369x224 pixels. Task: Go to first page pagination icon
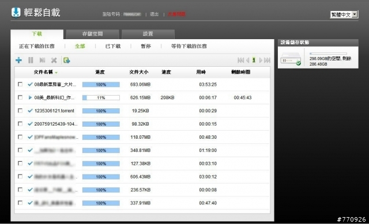241,60
